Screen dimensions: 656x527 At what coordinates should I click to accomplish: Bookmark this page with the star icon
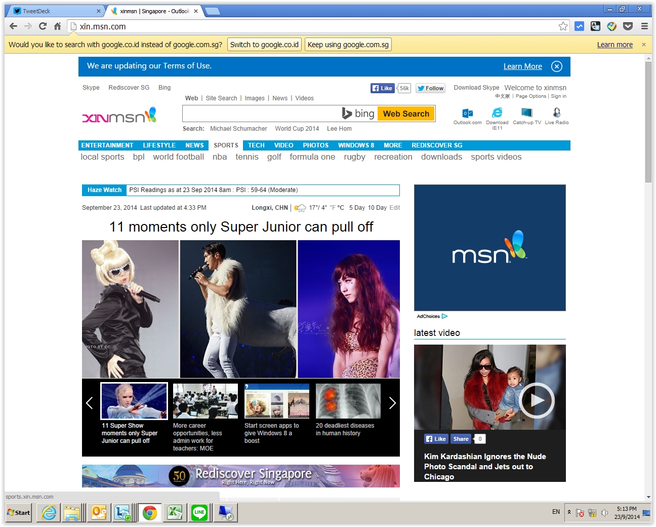563,26
